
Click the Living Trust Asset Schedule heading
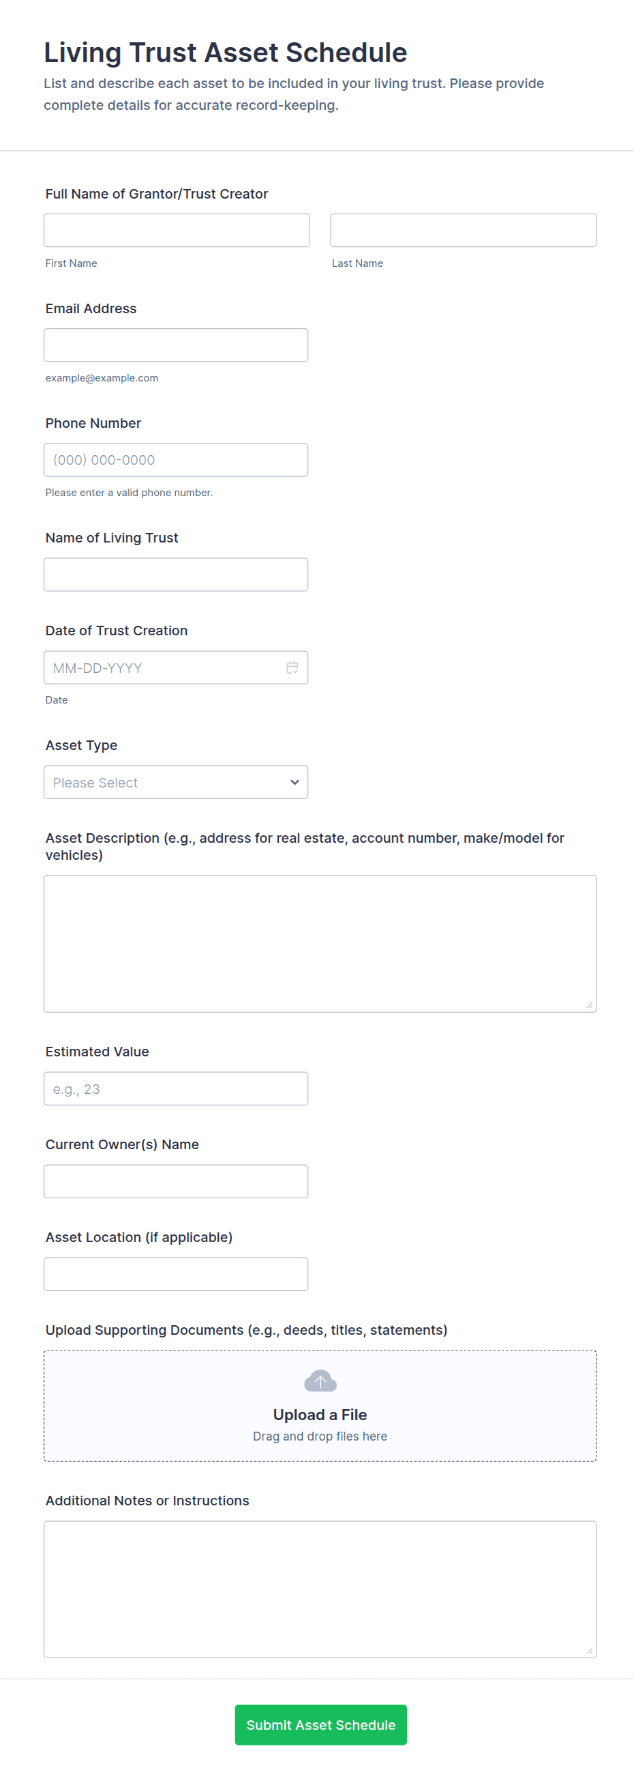tap(226, 53)
